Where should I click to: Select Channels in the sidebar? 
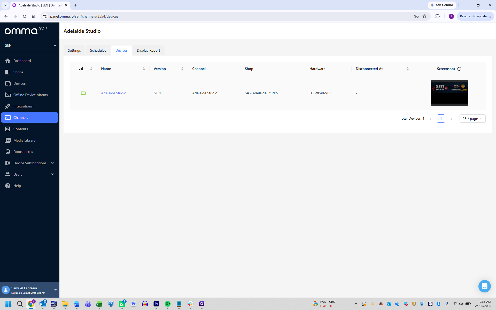[x=30, y=118]
